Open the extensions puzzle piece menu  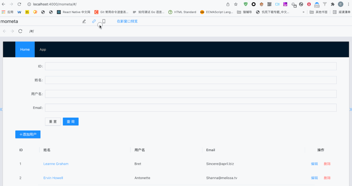(333, 4)
